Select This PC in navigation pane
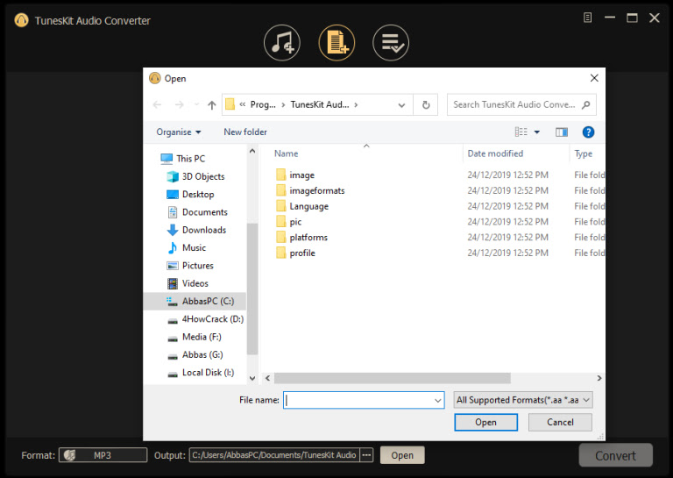The height and width of the screenshot is (478, 673). coord(191,159)
